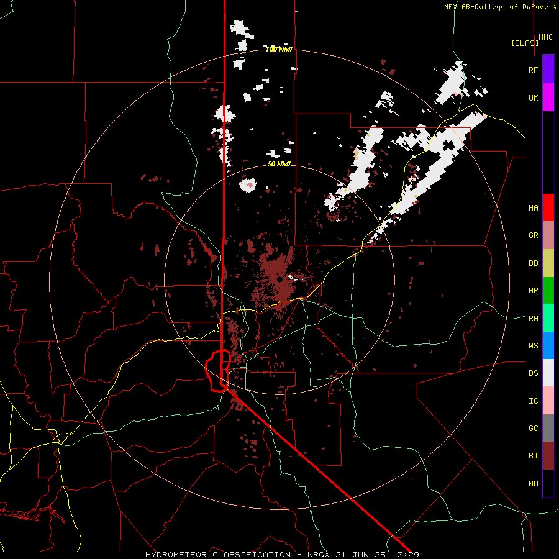Pick the HR green legend swatch
The image size is (559, 559).
point(548,291)
